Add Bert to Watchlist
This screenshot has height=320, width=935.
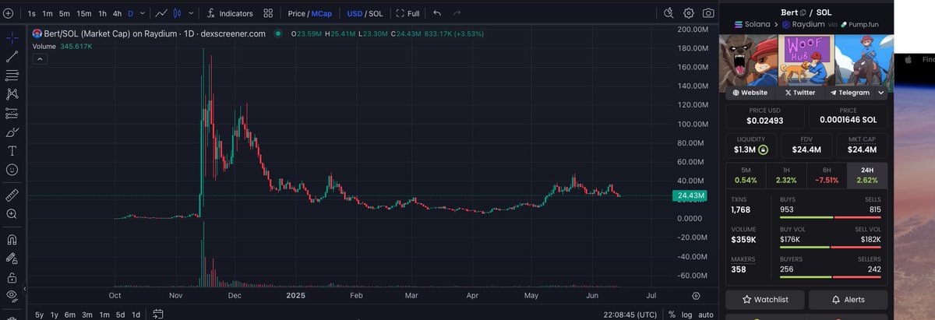[765, 299]
